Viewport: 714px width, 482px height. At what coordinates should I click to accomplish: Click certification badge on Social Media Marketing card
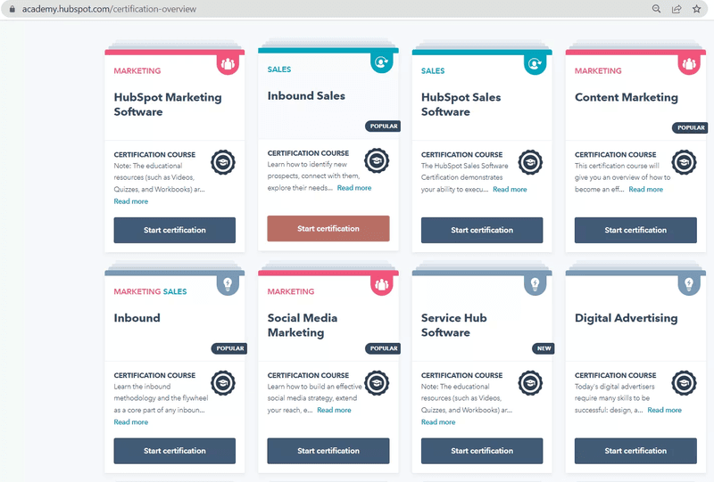click(377, 383)
